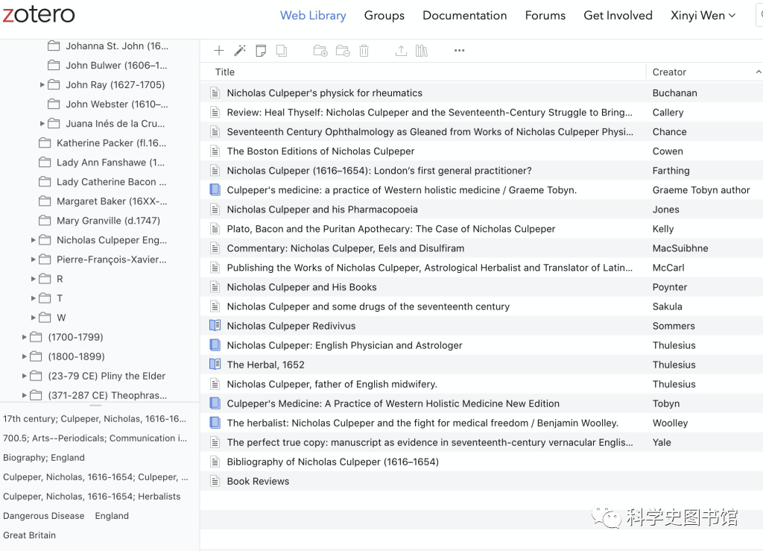Expand the (1800-1899) collection
This screenshot has height=551, width=763.
[25, 356]
